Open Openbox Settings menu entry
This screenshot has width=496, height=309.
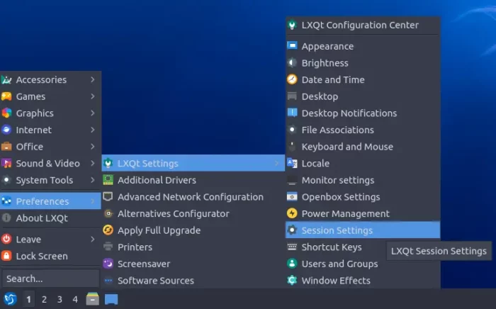coord(363,197)
